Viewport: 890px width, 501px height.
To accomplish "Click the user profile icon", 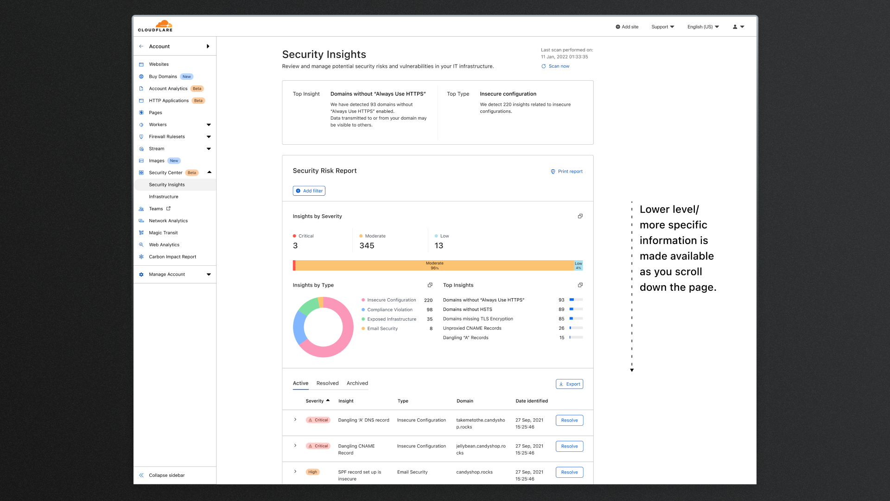I will (735, 27).
